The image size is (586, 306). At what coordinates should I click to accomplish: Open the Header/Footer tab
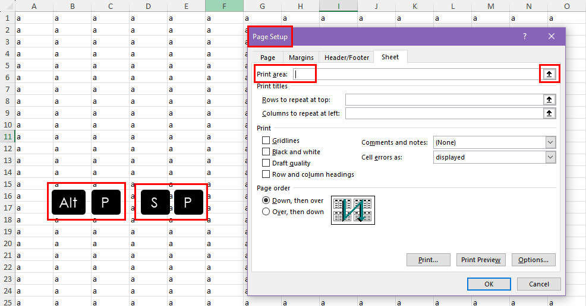click(347, 58)
